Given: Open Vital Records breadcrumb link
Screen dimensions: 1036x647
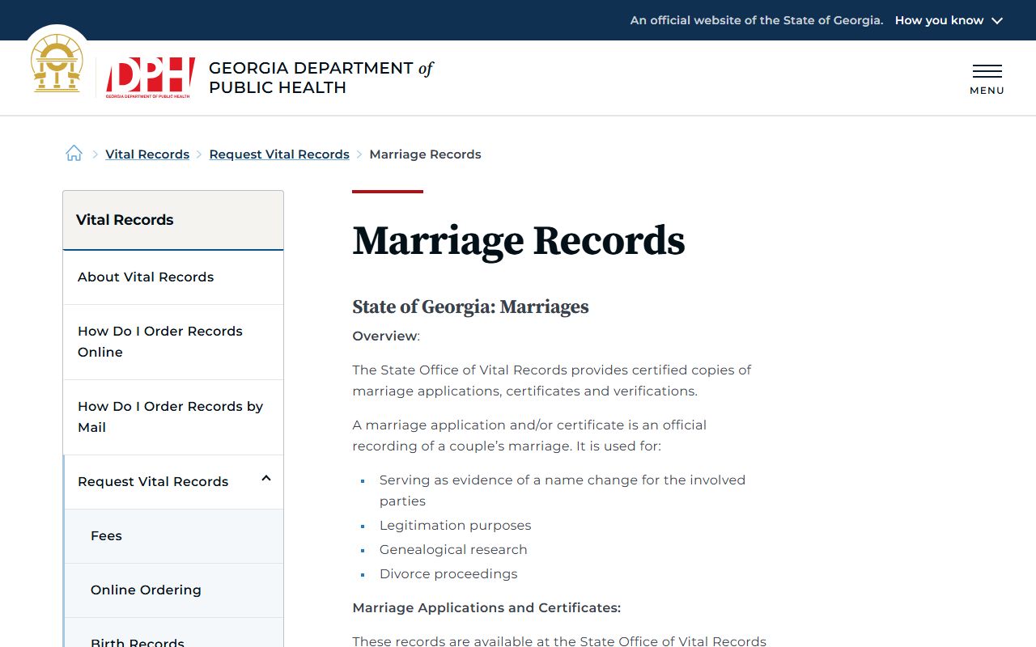Looking at the screenshot, I should 147,154.
